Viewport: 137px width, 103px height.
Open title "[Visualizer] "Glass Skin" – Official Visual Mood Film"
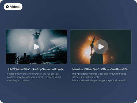pos(100,69)
